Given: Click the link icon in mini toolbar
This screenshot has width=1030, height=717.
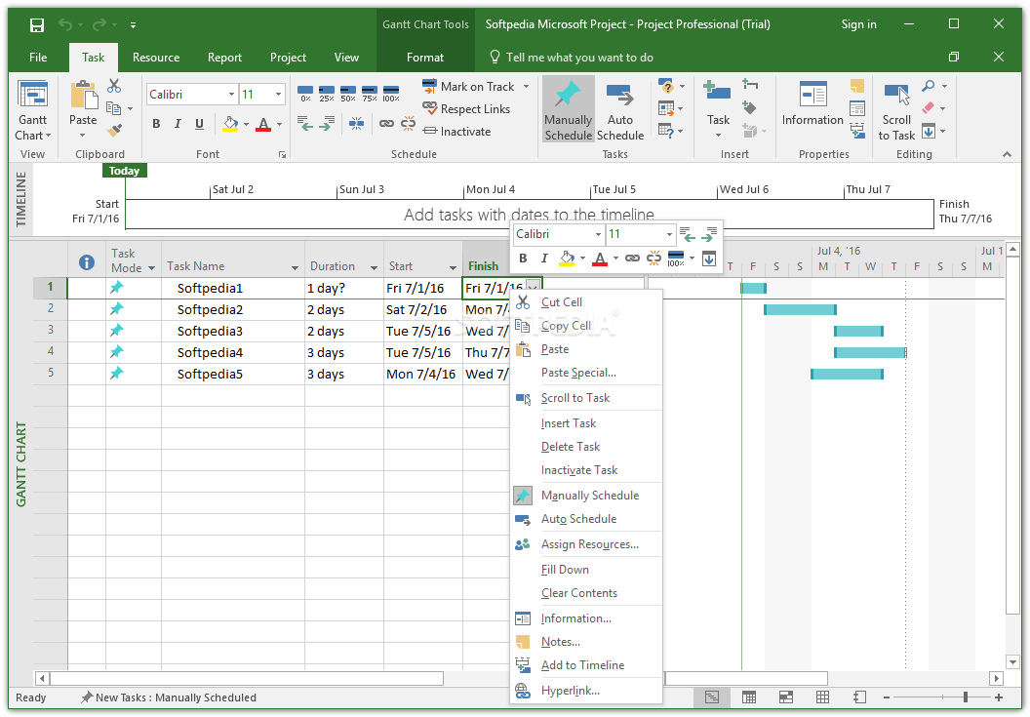Looking at the screenshot, I should click(632, 258).
